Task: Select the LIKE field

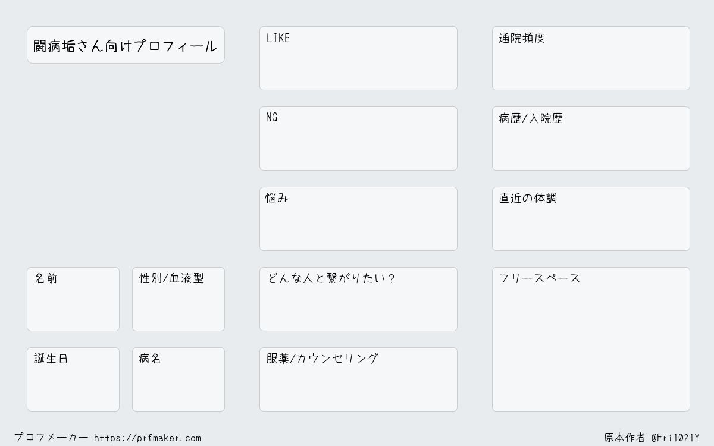Action: coord(358,58)
